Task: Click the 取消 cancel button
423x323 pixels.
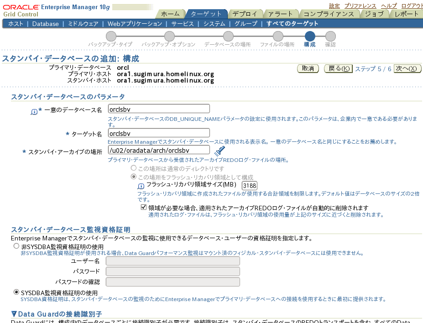Action: [308, 69]
